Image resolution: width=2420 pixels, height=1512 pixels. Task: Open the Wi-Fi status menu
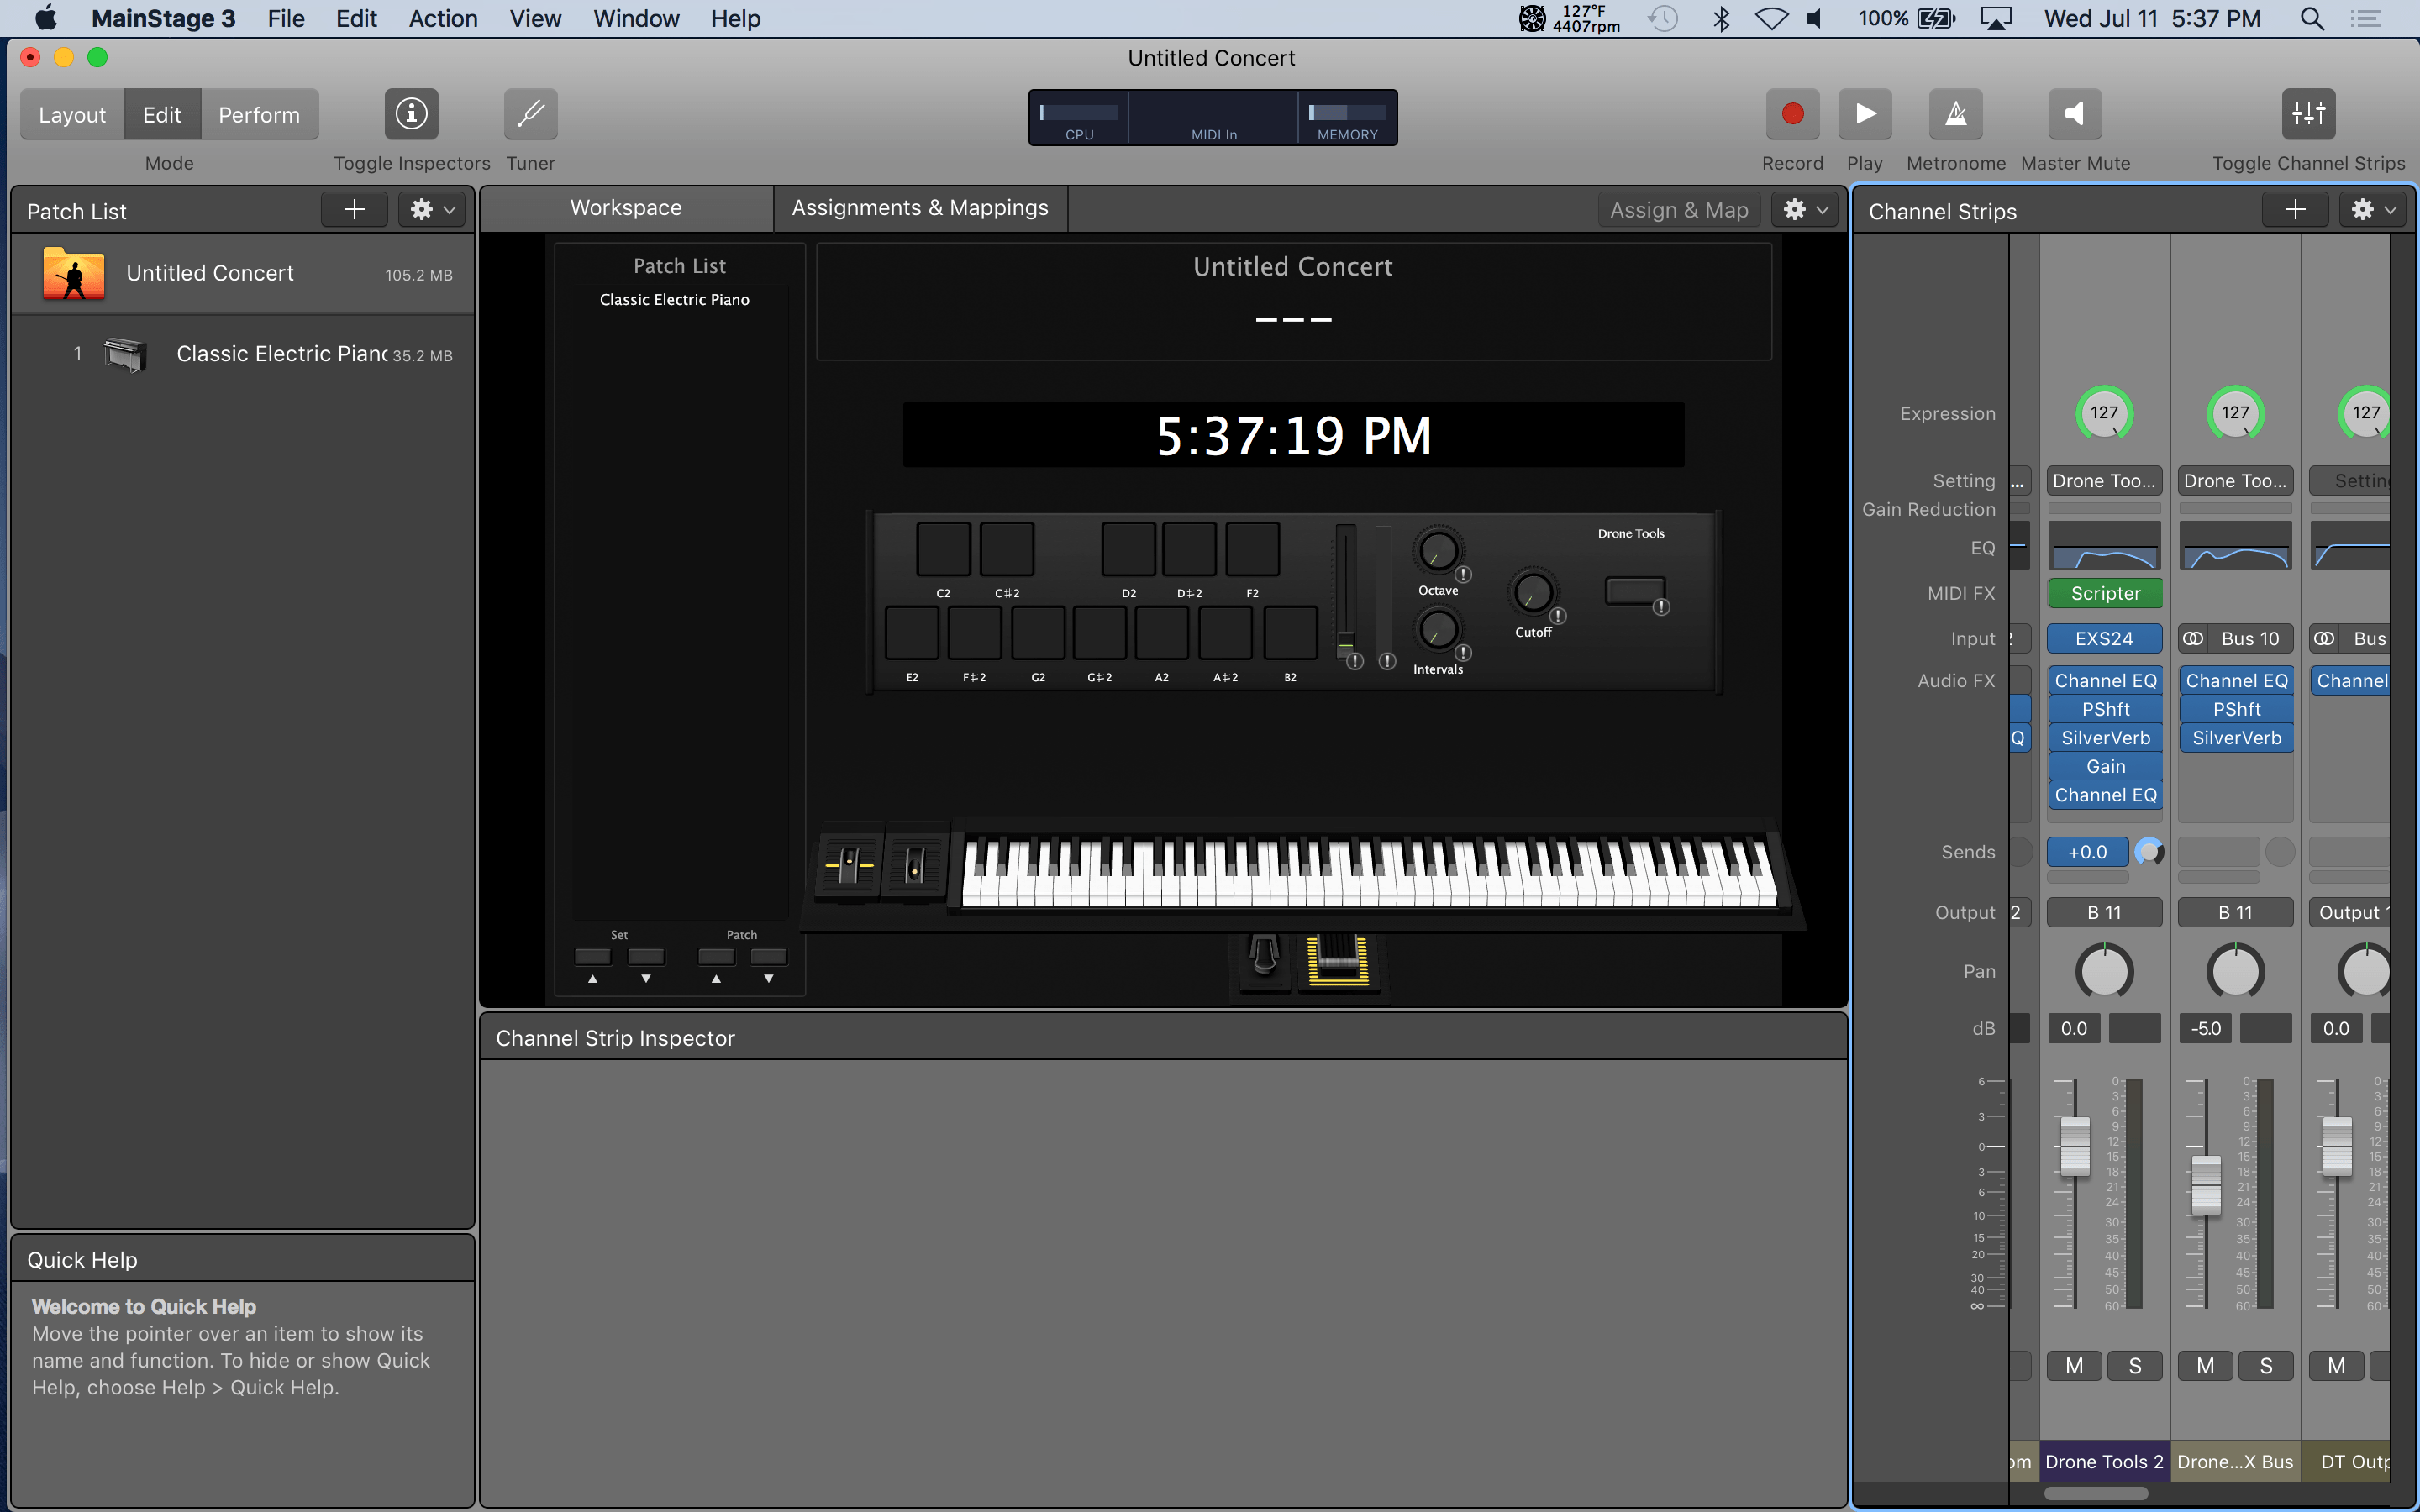[x=1771, y=18]
